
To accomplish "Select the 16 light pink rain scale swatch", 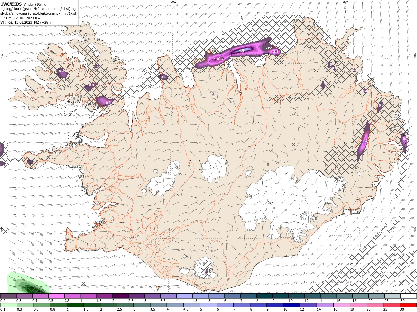I will [x=341, y=305].
